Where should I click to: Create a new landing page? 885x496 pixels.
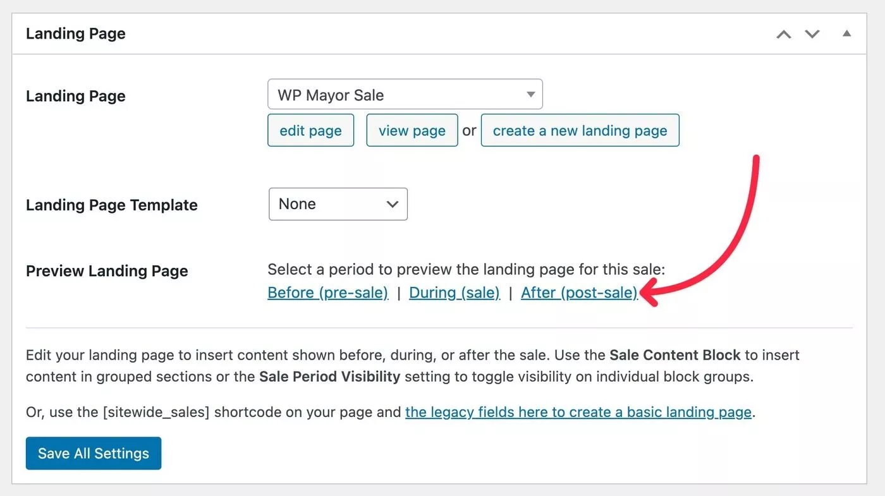580,130
